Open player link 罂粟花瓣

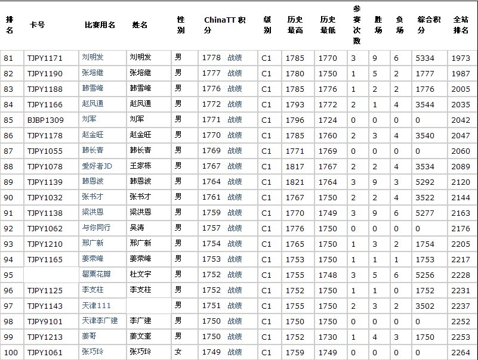pyautogui.click(x=96, y=274)
